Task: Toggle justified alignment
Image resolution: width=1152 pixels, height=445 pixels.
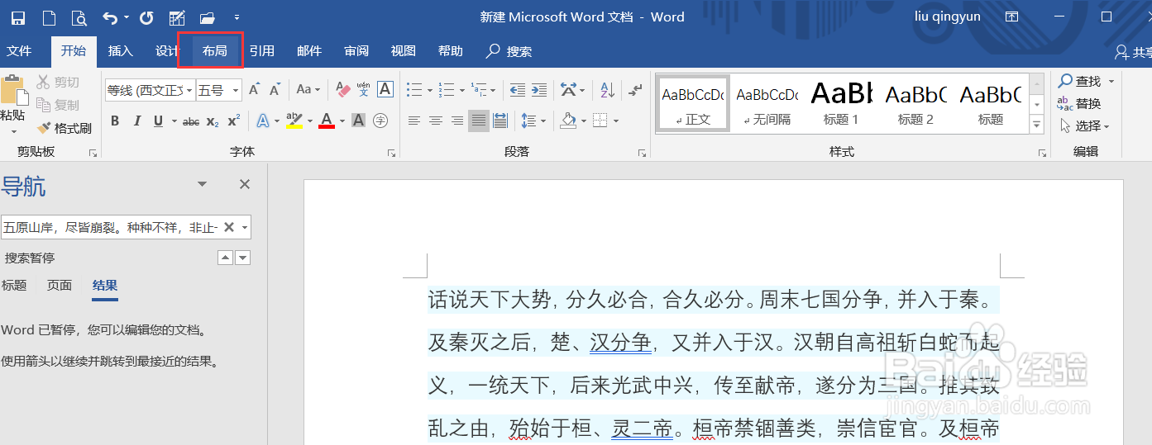Action: click(479, 121)
